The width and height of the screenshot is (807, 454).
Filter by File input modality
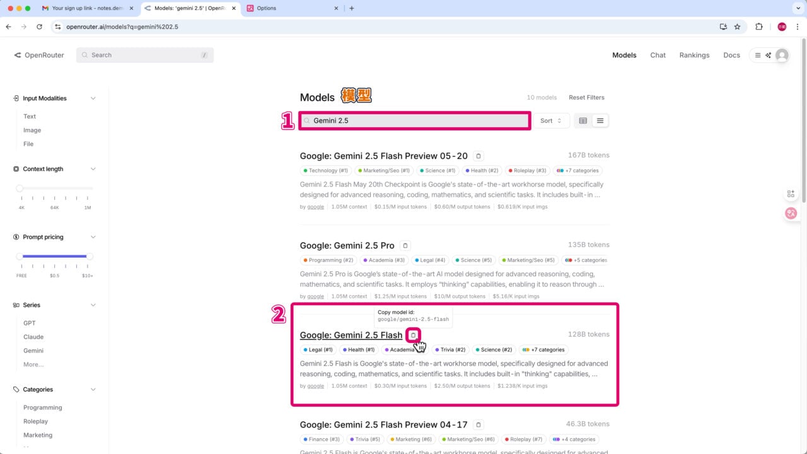[28, 144]
